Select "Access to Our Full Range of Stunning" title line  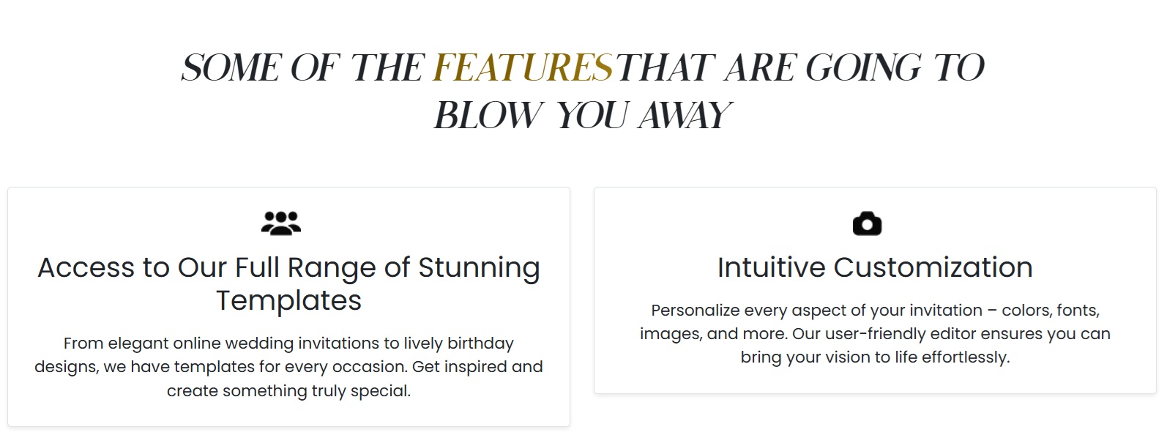tap(288, 267)
